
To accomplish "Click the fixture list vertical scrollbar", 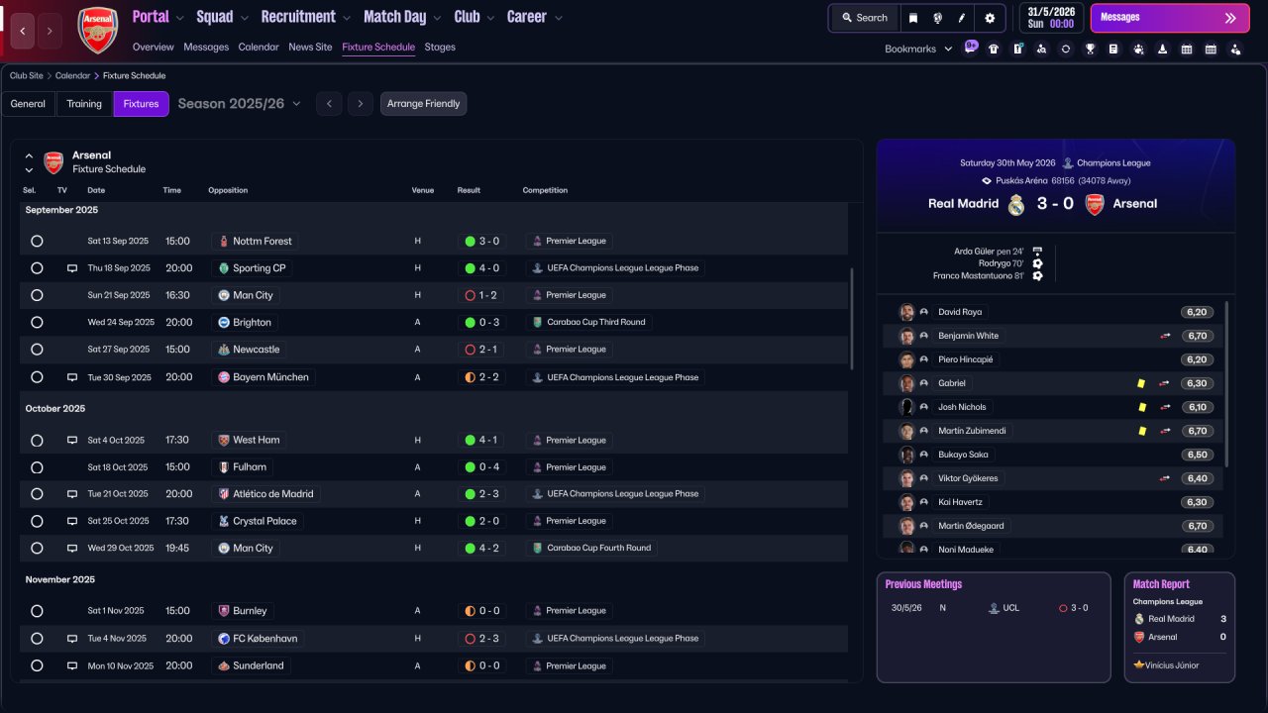I will (852, 319).
